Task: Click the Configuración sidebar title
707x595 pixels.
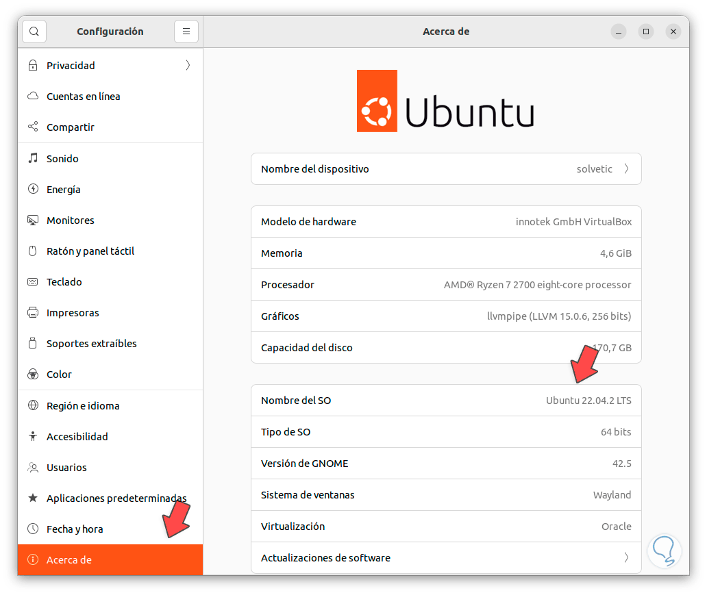Action: (110, 31)
